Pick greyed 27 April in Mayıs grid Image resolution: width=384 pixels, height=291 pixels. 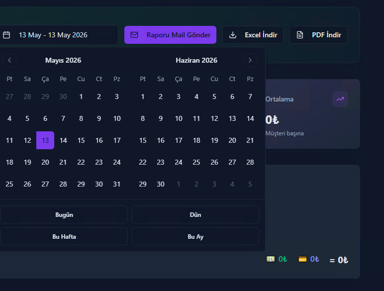(9, 97)
